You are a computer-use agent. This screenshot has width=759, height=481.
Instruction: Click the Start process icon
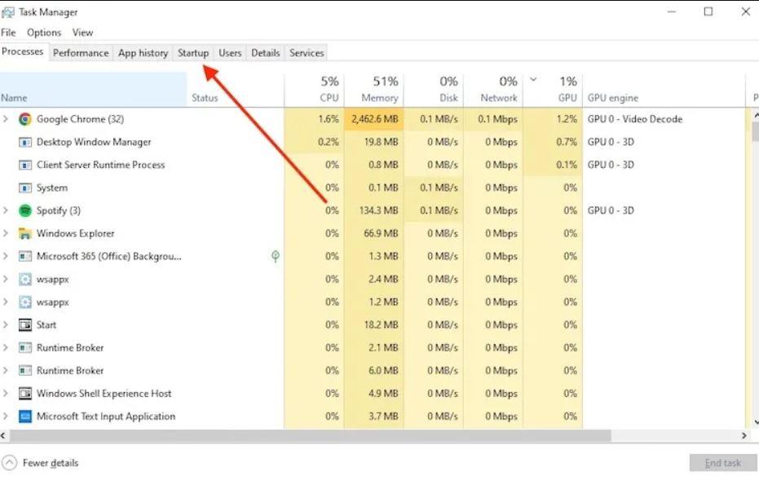point(25,324)
